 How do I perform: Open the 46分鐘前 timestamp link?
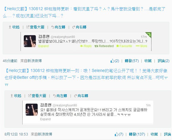pos(10,61)
